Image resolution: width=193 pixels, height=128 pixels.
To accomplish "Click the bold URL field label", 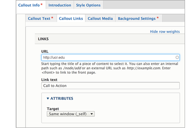I will 45,51.
